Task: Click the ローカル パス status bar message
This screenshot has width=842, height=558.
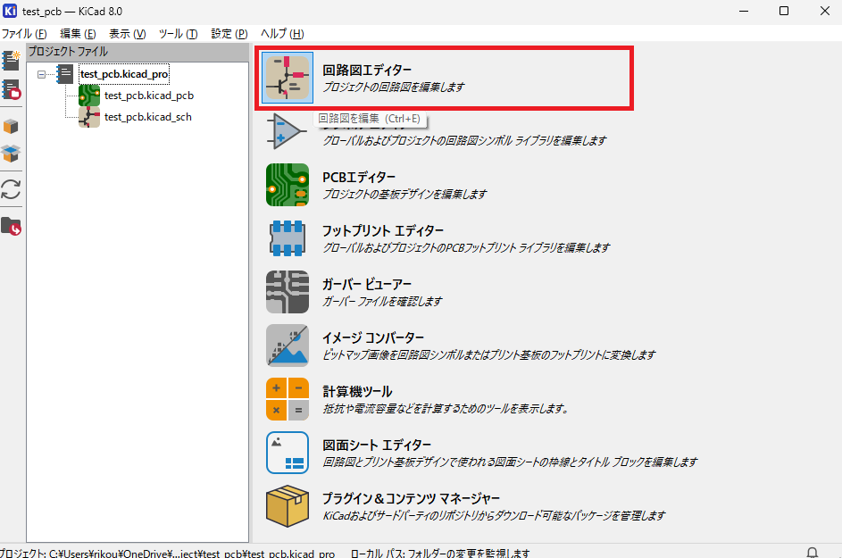Action: pyautogui.click(x=440, y=553)
